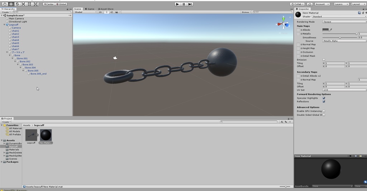
Task: Select the Hierarchy tab
Action: [8, 9]
